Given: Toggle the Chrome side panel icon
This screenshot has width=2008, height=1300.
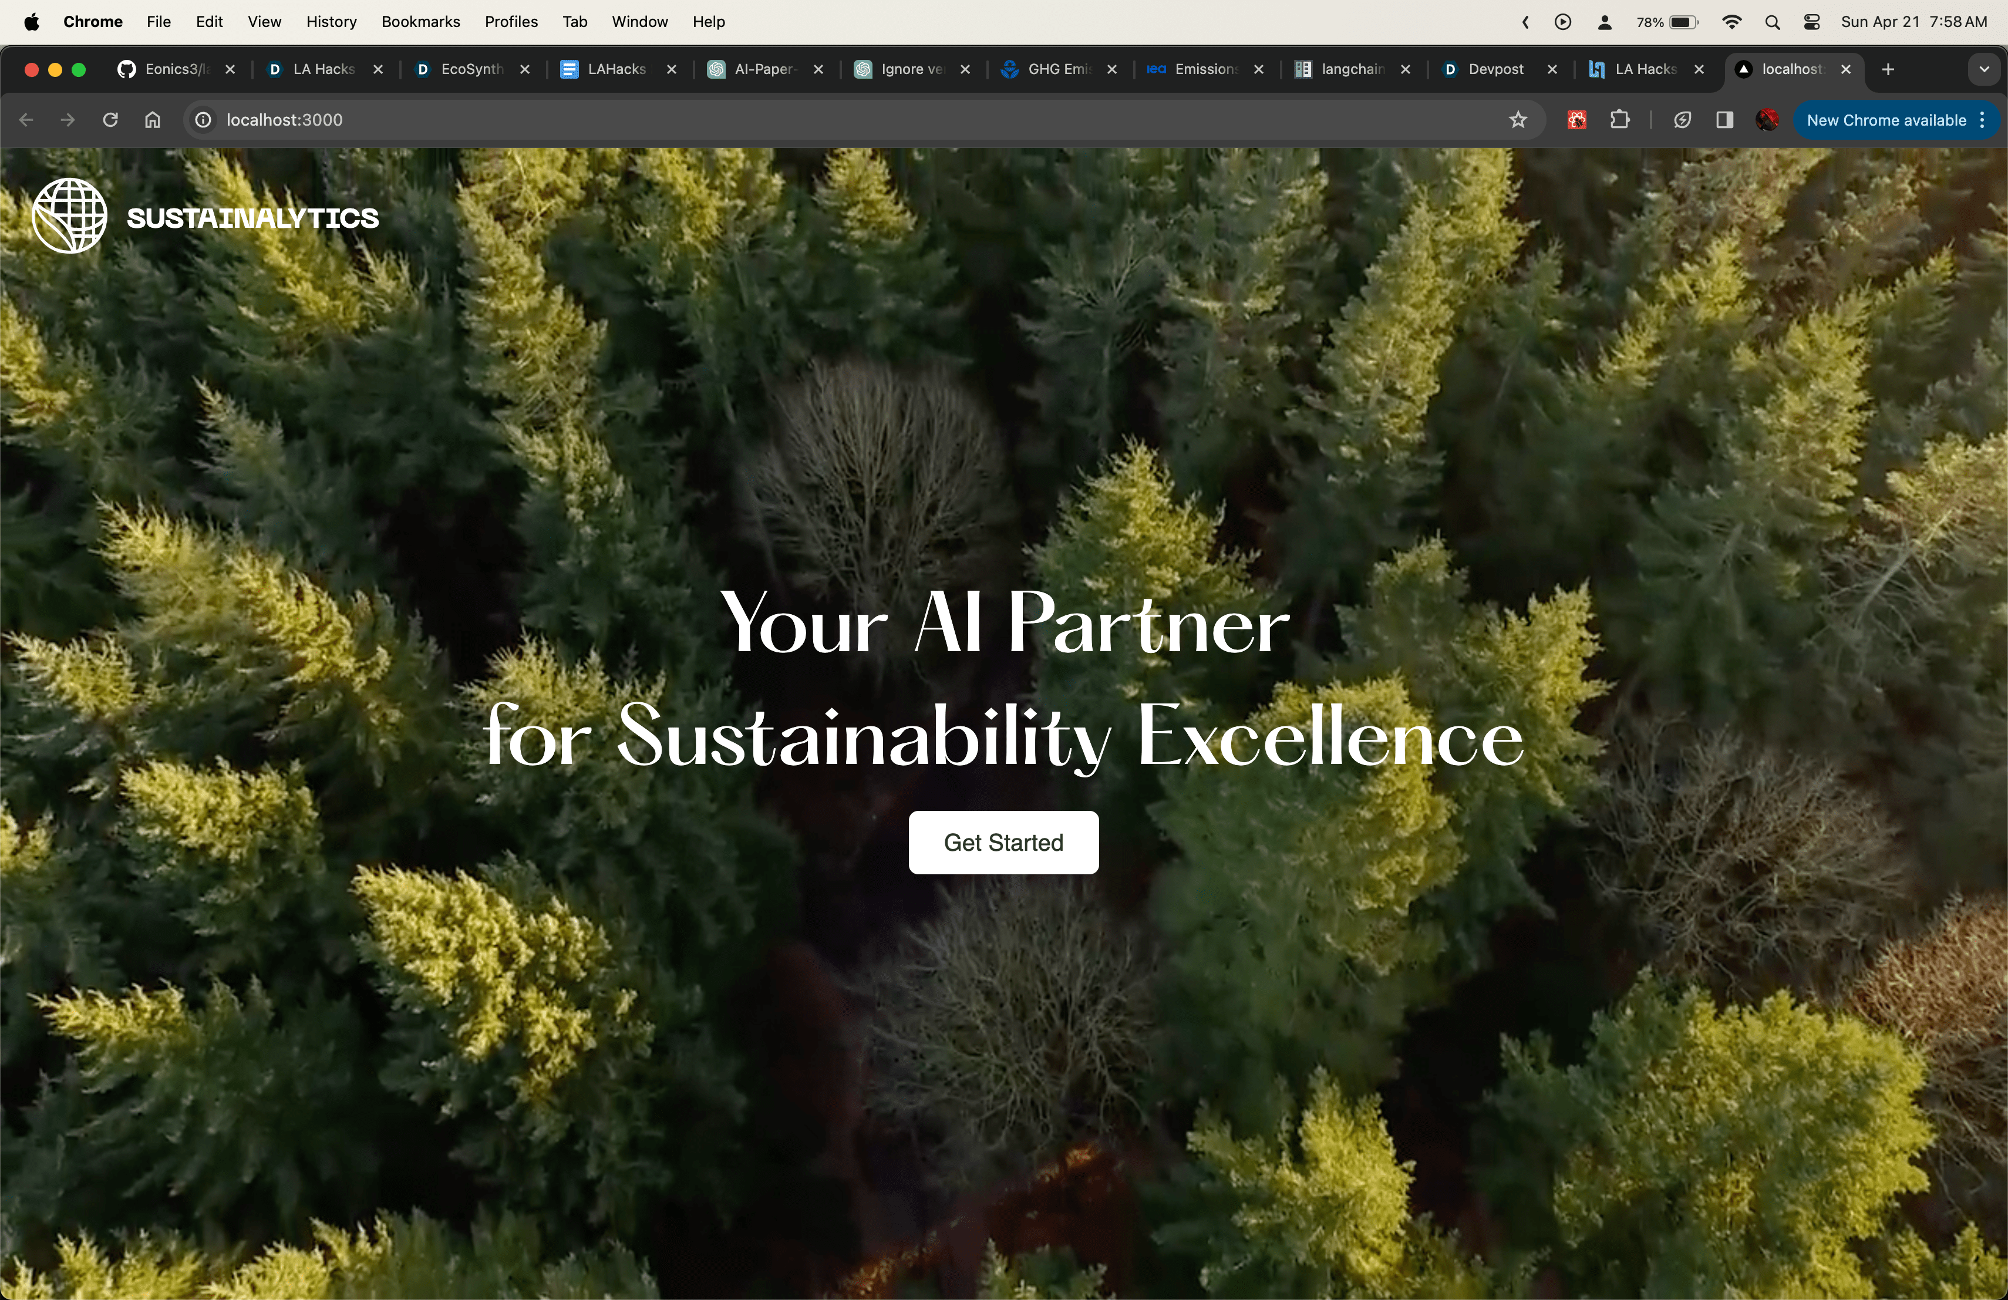Looking at the screenshot, I should (1724, 120).
